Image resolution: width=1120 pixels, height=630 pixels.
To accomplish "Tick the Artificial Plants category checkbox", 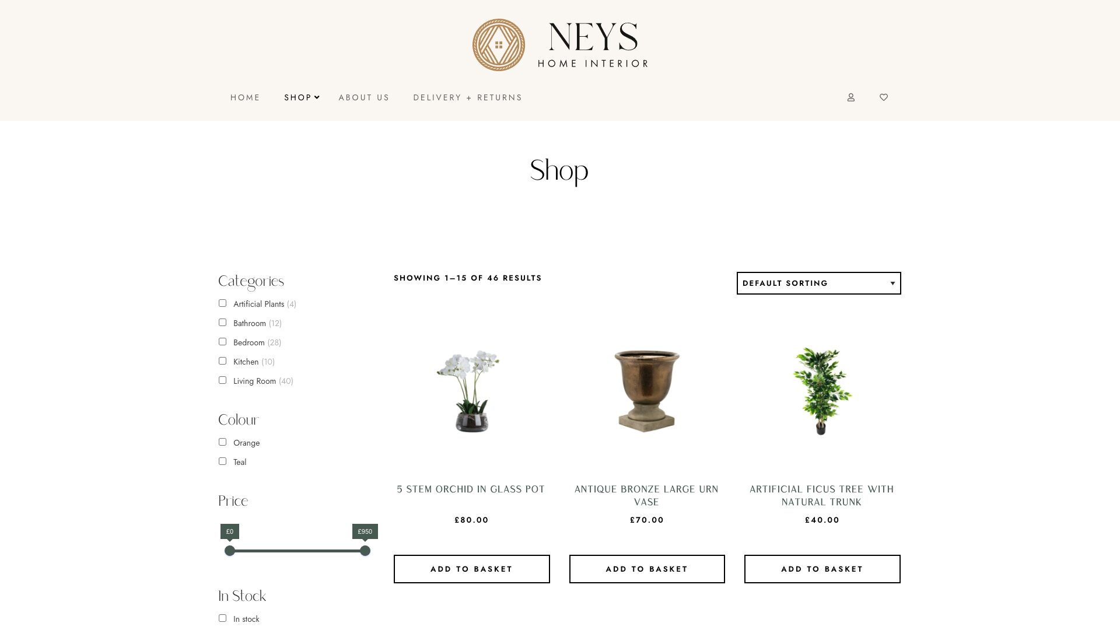I will click(x=222, y=303).
